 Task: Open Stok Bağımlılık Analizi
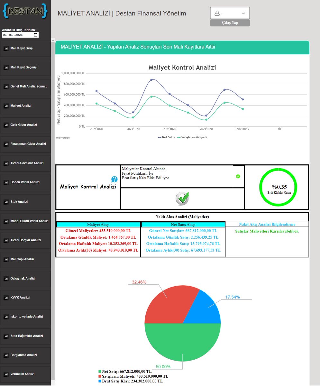click(x=25, y=336)
